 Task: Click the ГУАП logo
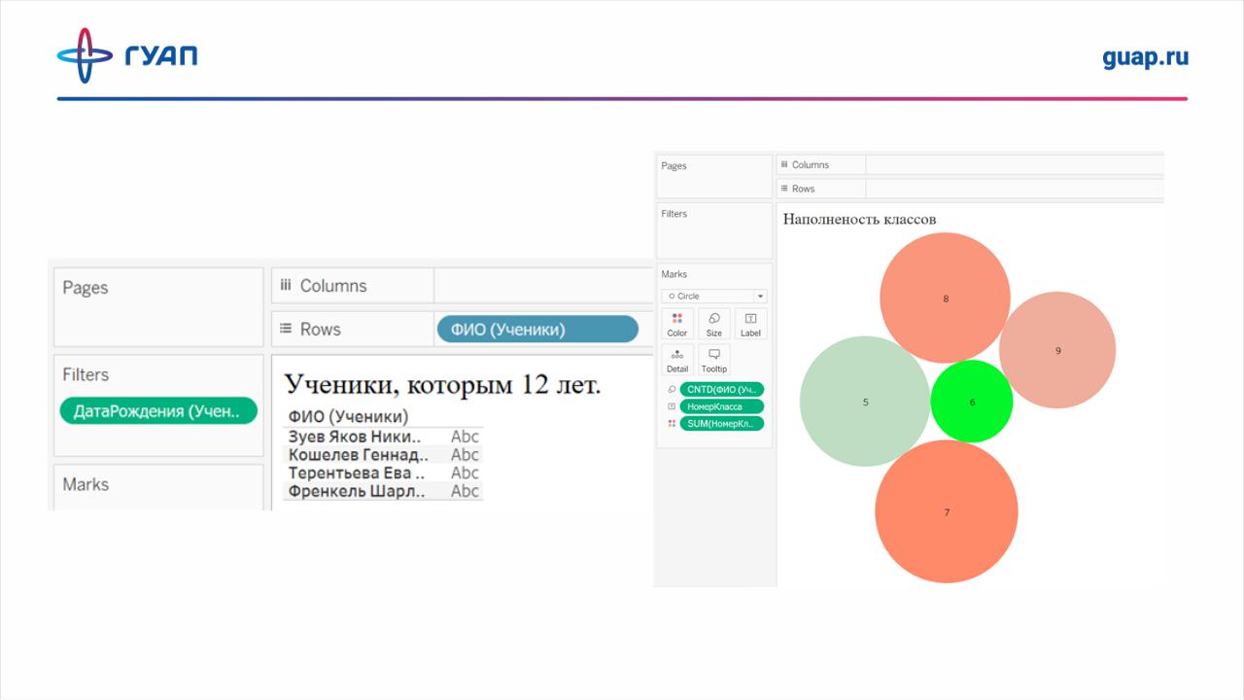click(x=126, y=55)
